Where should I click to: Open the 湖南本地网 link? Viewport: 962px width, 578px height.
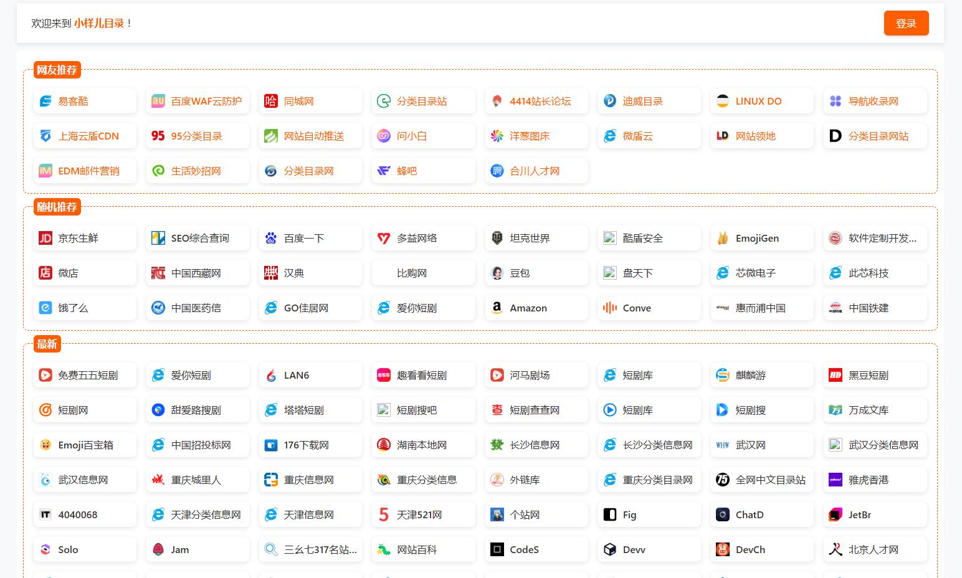pos(422,445)
